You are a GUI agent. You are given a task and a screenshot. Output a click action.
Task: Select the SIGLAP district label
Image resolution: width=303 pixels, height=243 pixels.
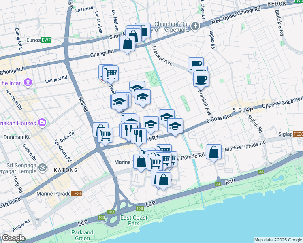click(243, 110)
